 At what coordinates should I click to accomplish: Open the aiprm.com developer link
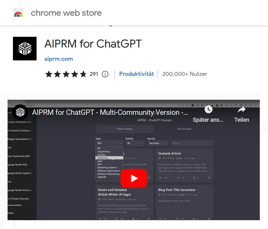coord(58,59)
